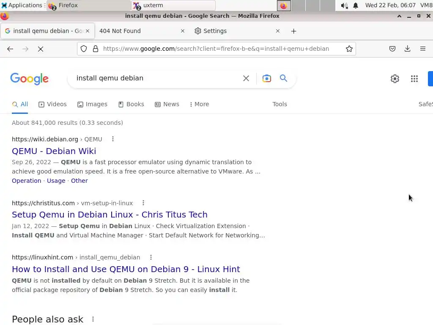Follow the Other sublink
Screen dimensions: 433x325
click(79, 181)
